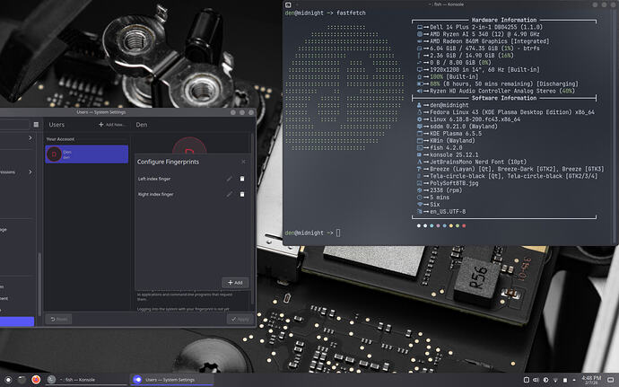
Task: Open the clipboard tray icon
Action: tap(527, 380)
